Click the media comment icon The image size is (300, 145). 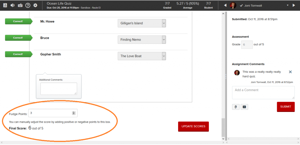tap(244, 107)
